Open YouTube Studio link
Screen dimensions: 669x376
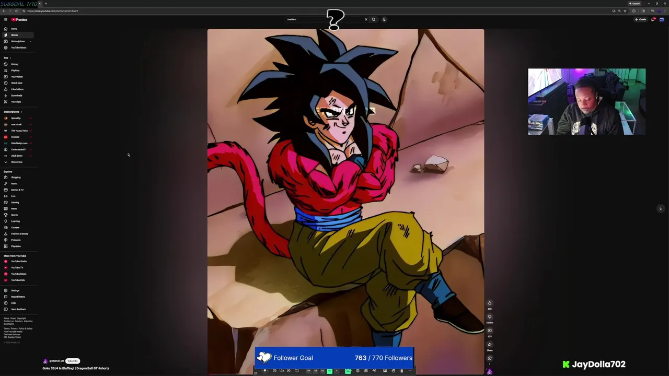tap(18, 262)
